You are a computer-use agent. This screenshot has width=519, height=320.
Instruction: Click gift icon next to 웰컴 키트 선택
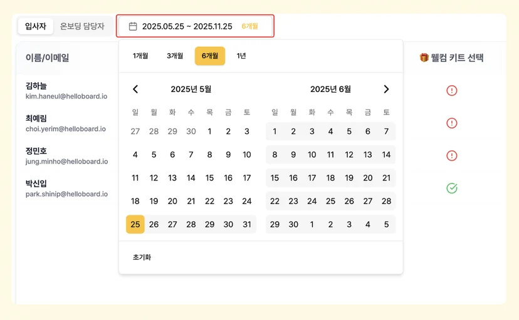coord(424,58)
